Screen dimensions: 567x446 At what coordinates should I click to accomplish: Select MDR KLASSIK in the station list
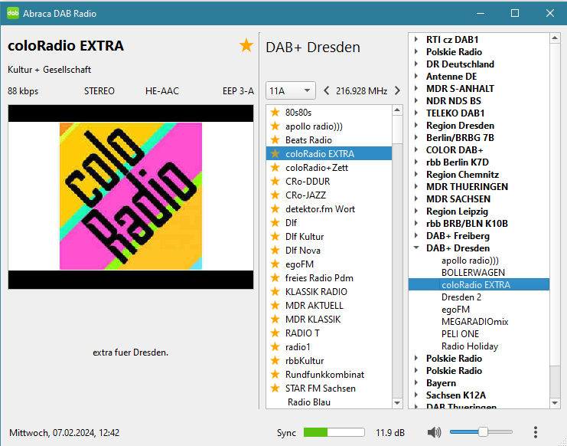[313, 320]
